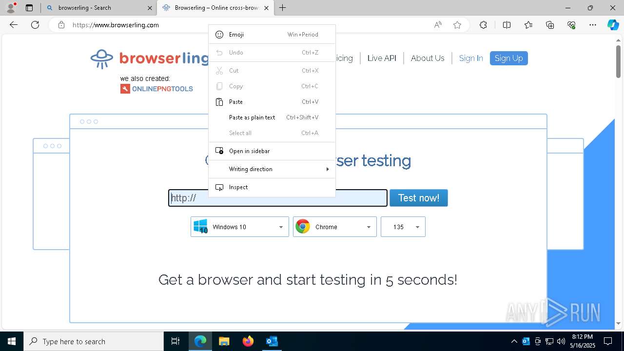Screen dimensions: 624x351
Task: Visit the ONLINEPNGTOOLS link
Action: (156, 89)
